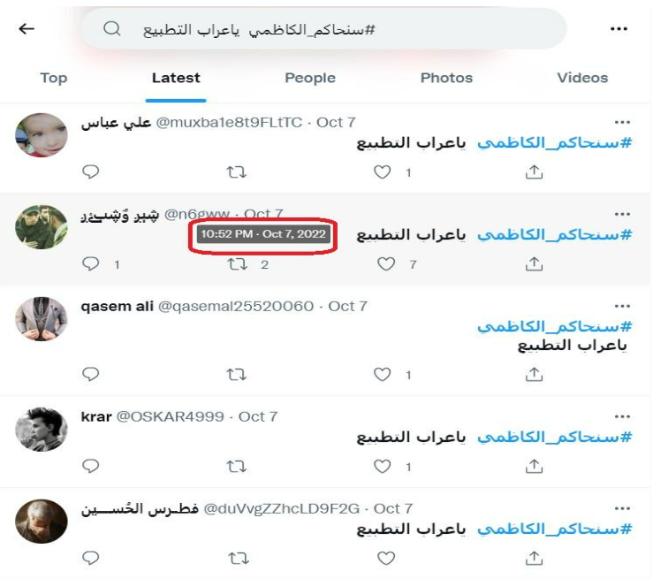The image size is (653, 579).
Task: Reply to the @n6gww tweet
Action: (90, 263)
